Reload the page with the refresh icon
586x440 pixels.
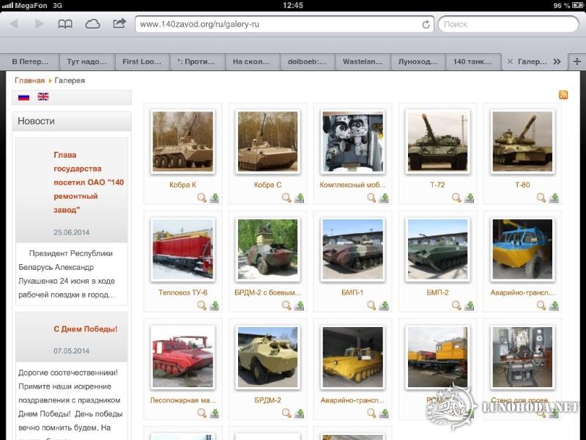click(426, 24)
